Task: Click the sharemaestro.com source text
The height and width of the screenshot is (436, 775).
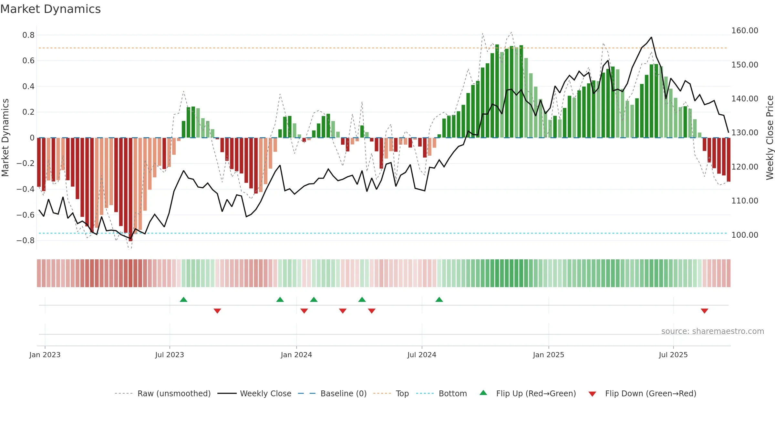Action: (x=713, y=331)
